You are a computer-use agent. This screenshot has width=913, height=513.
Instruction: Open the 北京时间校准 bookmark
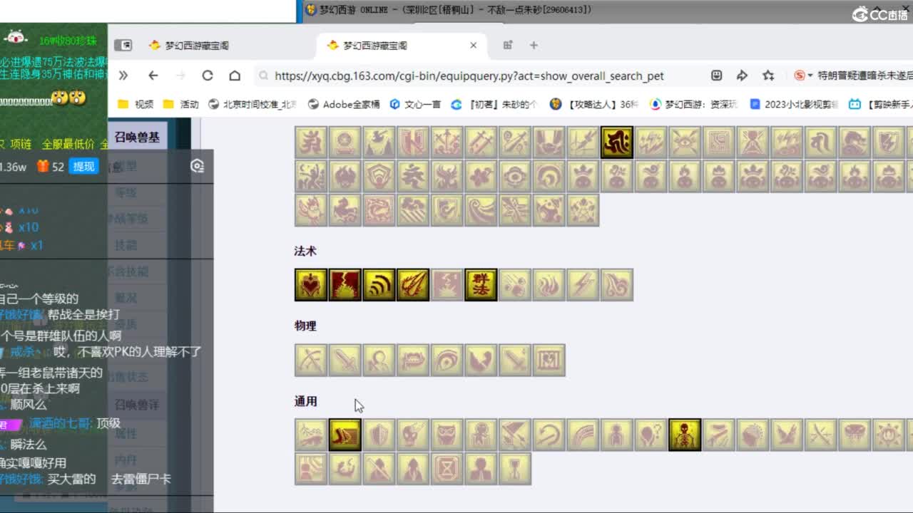tap(252, 104)
